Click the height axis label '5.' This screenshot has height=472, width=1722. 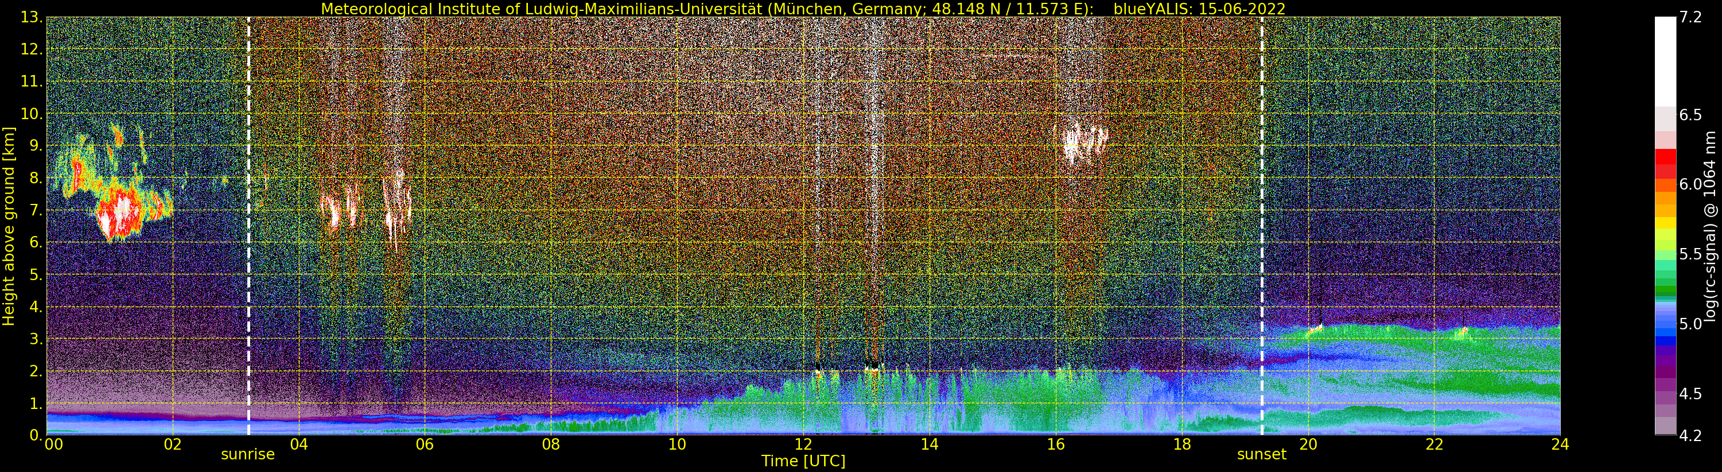(x=36, y=274)
